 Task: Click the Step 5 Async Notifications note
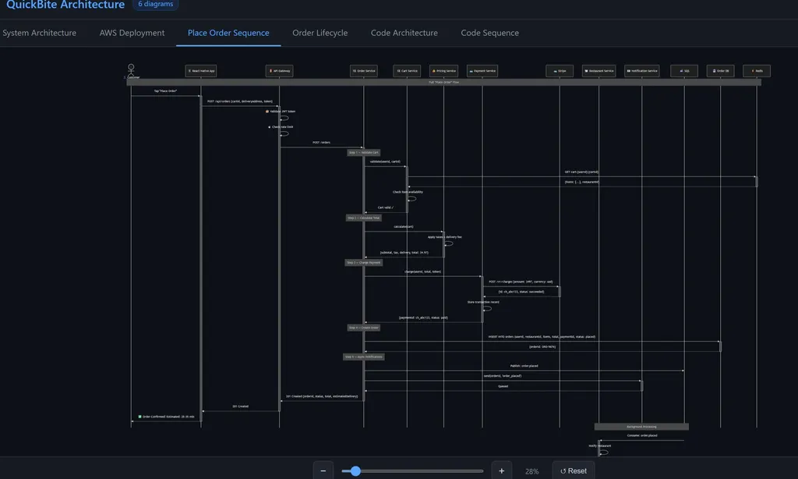click(363, 357)
